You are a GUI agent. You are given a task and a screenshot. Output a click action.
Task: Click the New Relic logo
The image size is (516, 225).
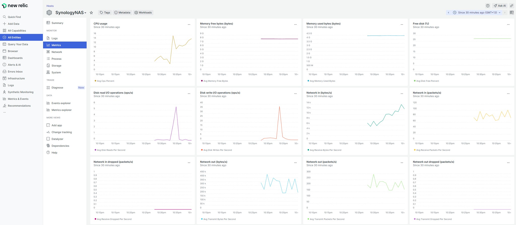15,6
